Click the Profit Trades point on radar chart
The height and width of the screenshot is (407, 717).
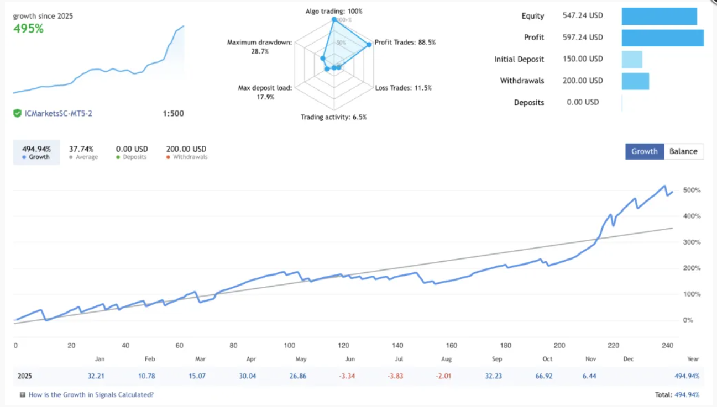[x=369, y=44]
